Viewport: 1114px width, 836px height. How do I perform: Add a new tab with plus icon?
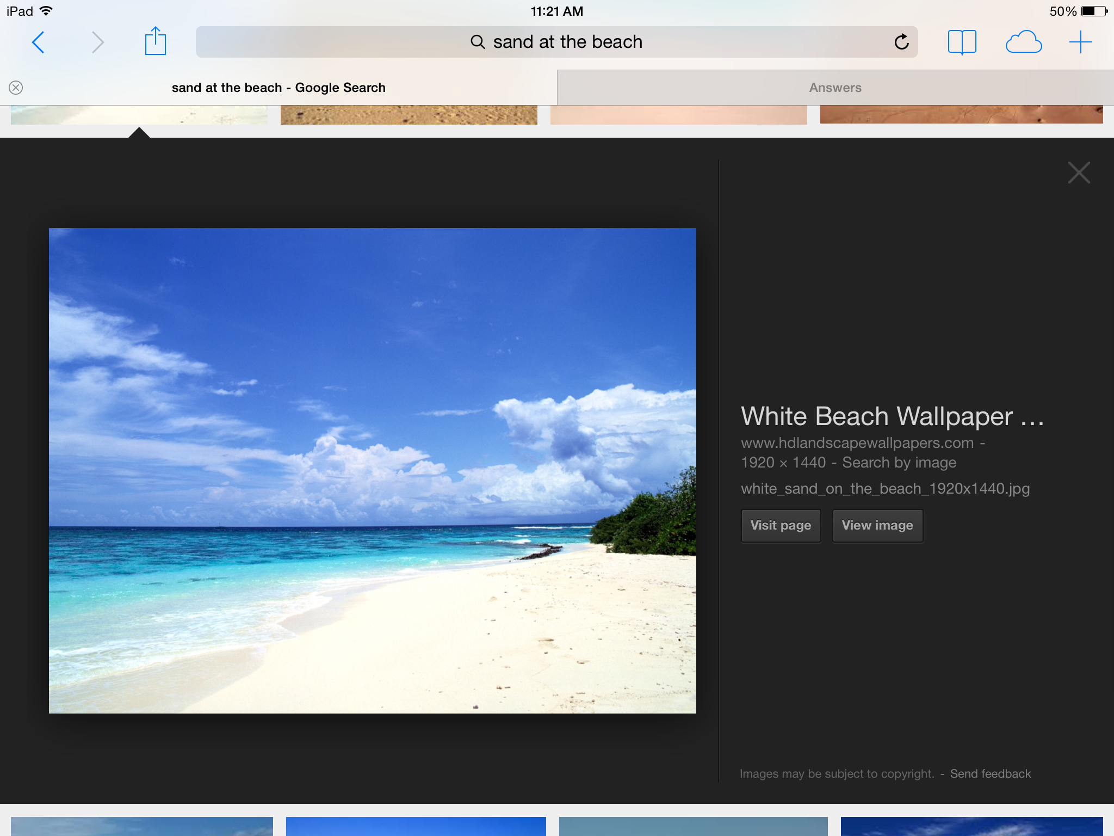click(1080, 42)
